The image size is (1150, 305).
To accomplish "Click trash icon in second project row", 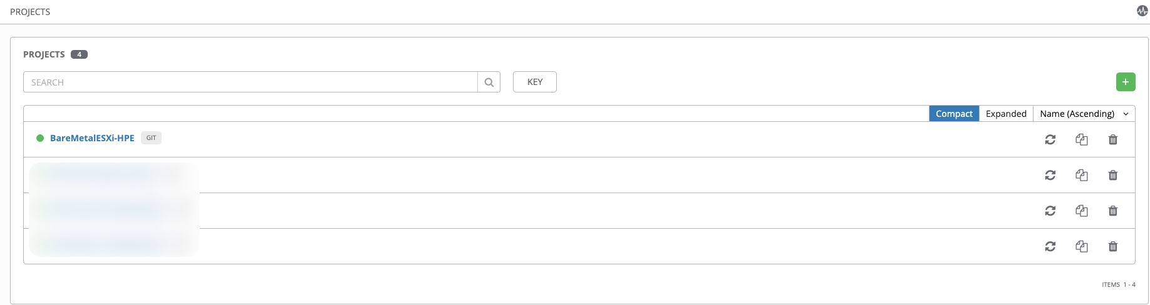I will tap(1113, 175).
